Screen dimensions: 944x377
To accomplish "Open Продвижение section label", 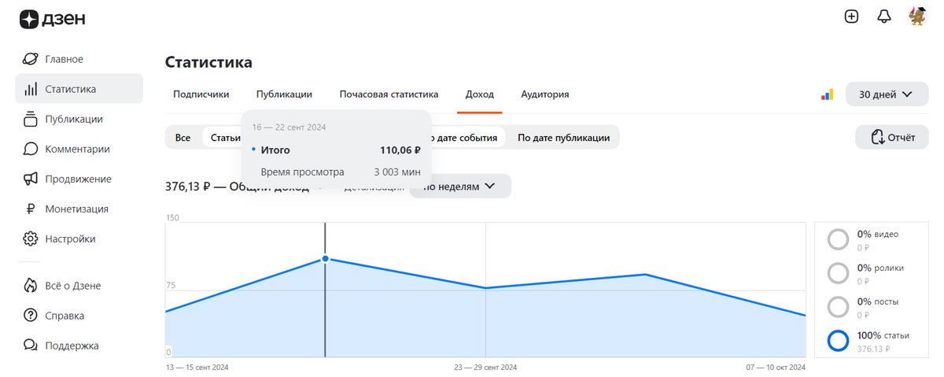I will tap(78, 179).
